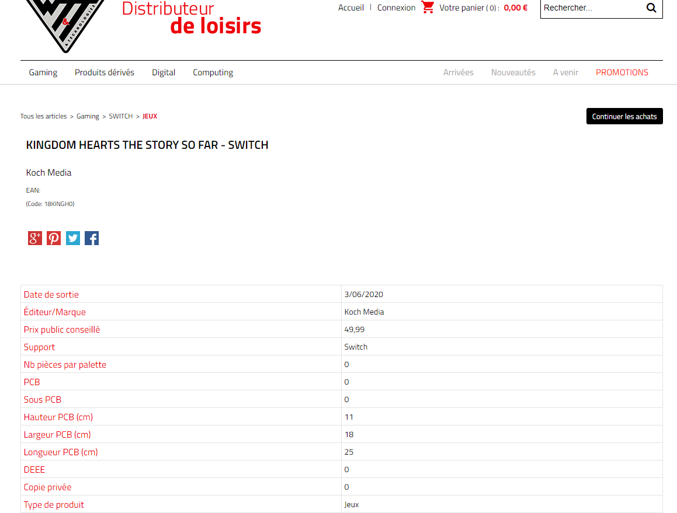Open Votre panier cart summary
This screenshot has width=677, height=513.
coord(469,8)
